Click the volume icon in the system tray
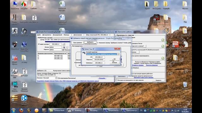The width and height of the screenshot is (202, 113). (x=178, y=110)
